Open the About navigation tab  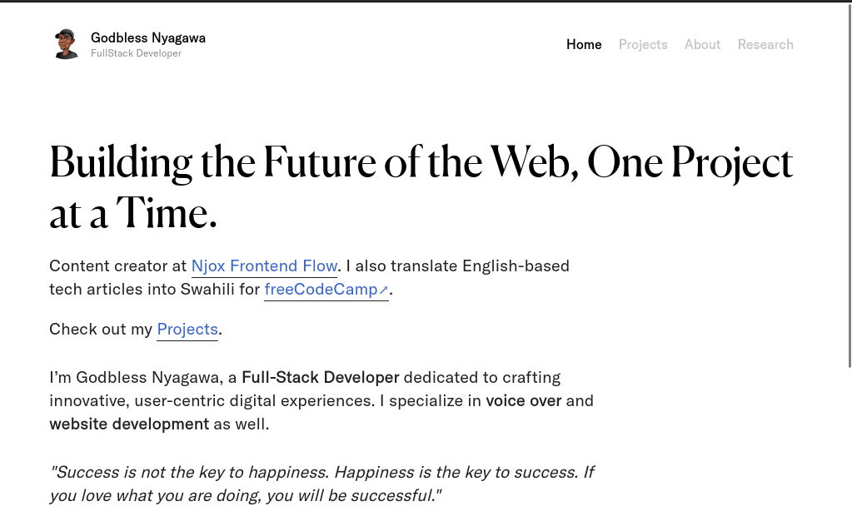coord(702,45)
